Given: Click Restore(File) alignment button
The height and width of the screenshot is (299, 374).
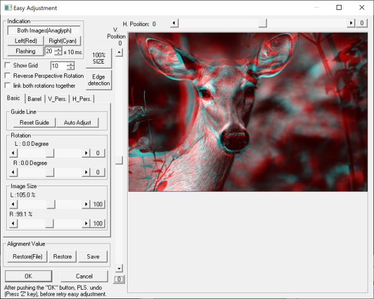Looking at the screenshot, I should (27, 256).
